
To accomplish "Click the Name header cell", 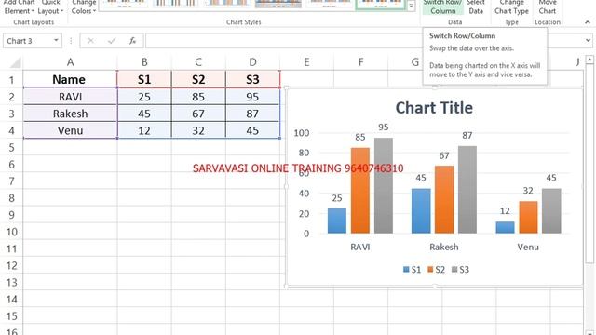I will [x=71, y=79].
